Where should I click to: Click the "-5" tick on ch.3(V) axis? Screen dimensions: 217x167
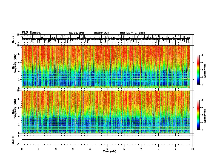click(18, 144)
